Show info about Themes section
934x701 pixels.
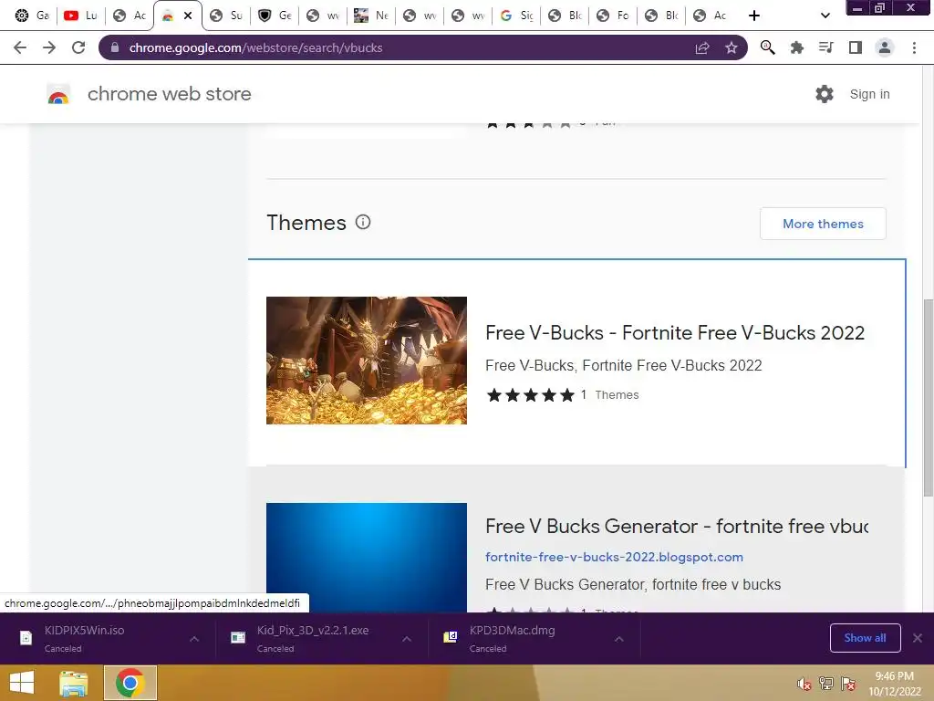click(363, 223)
